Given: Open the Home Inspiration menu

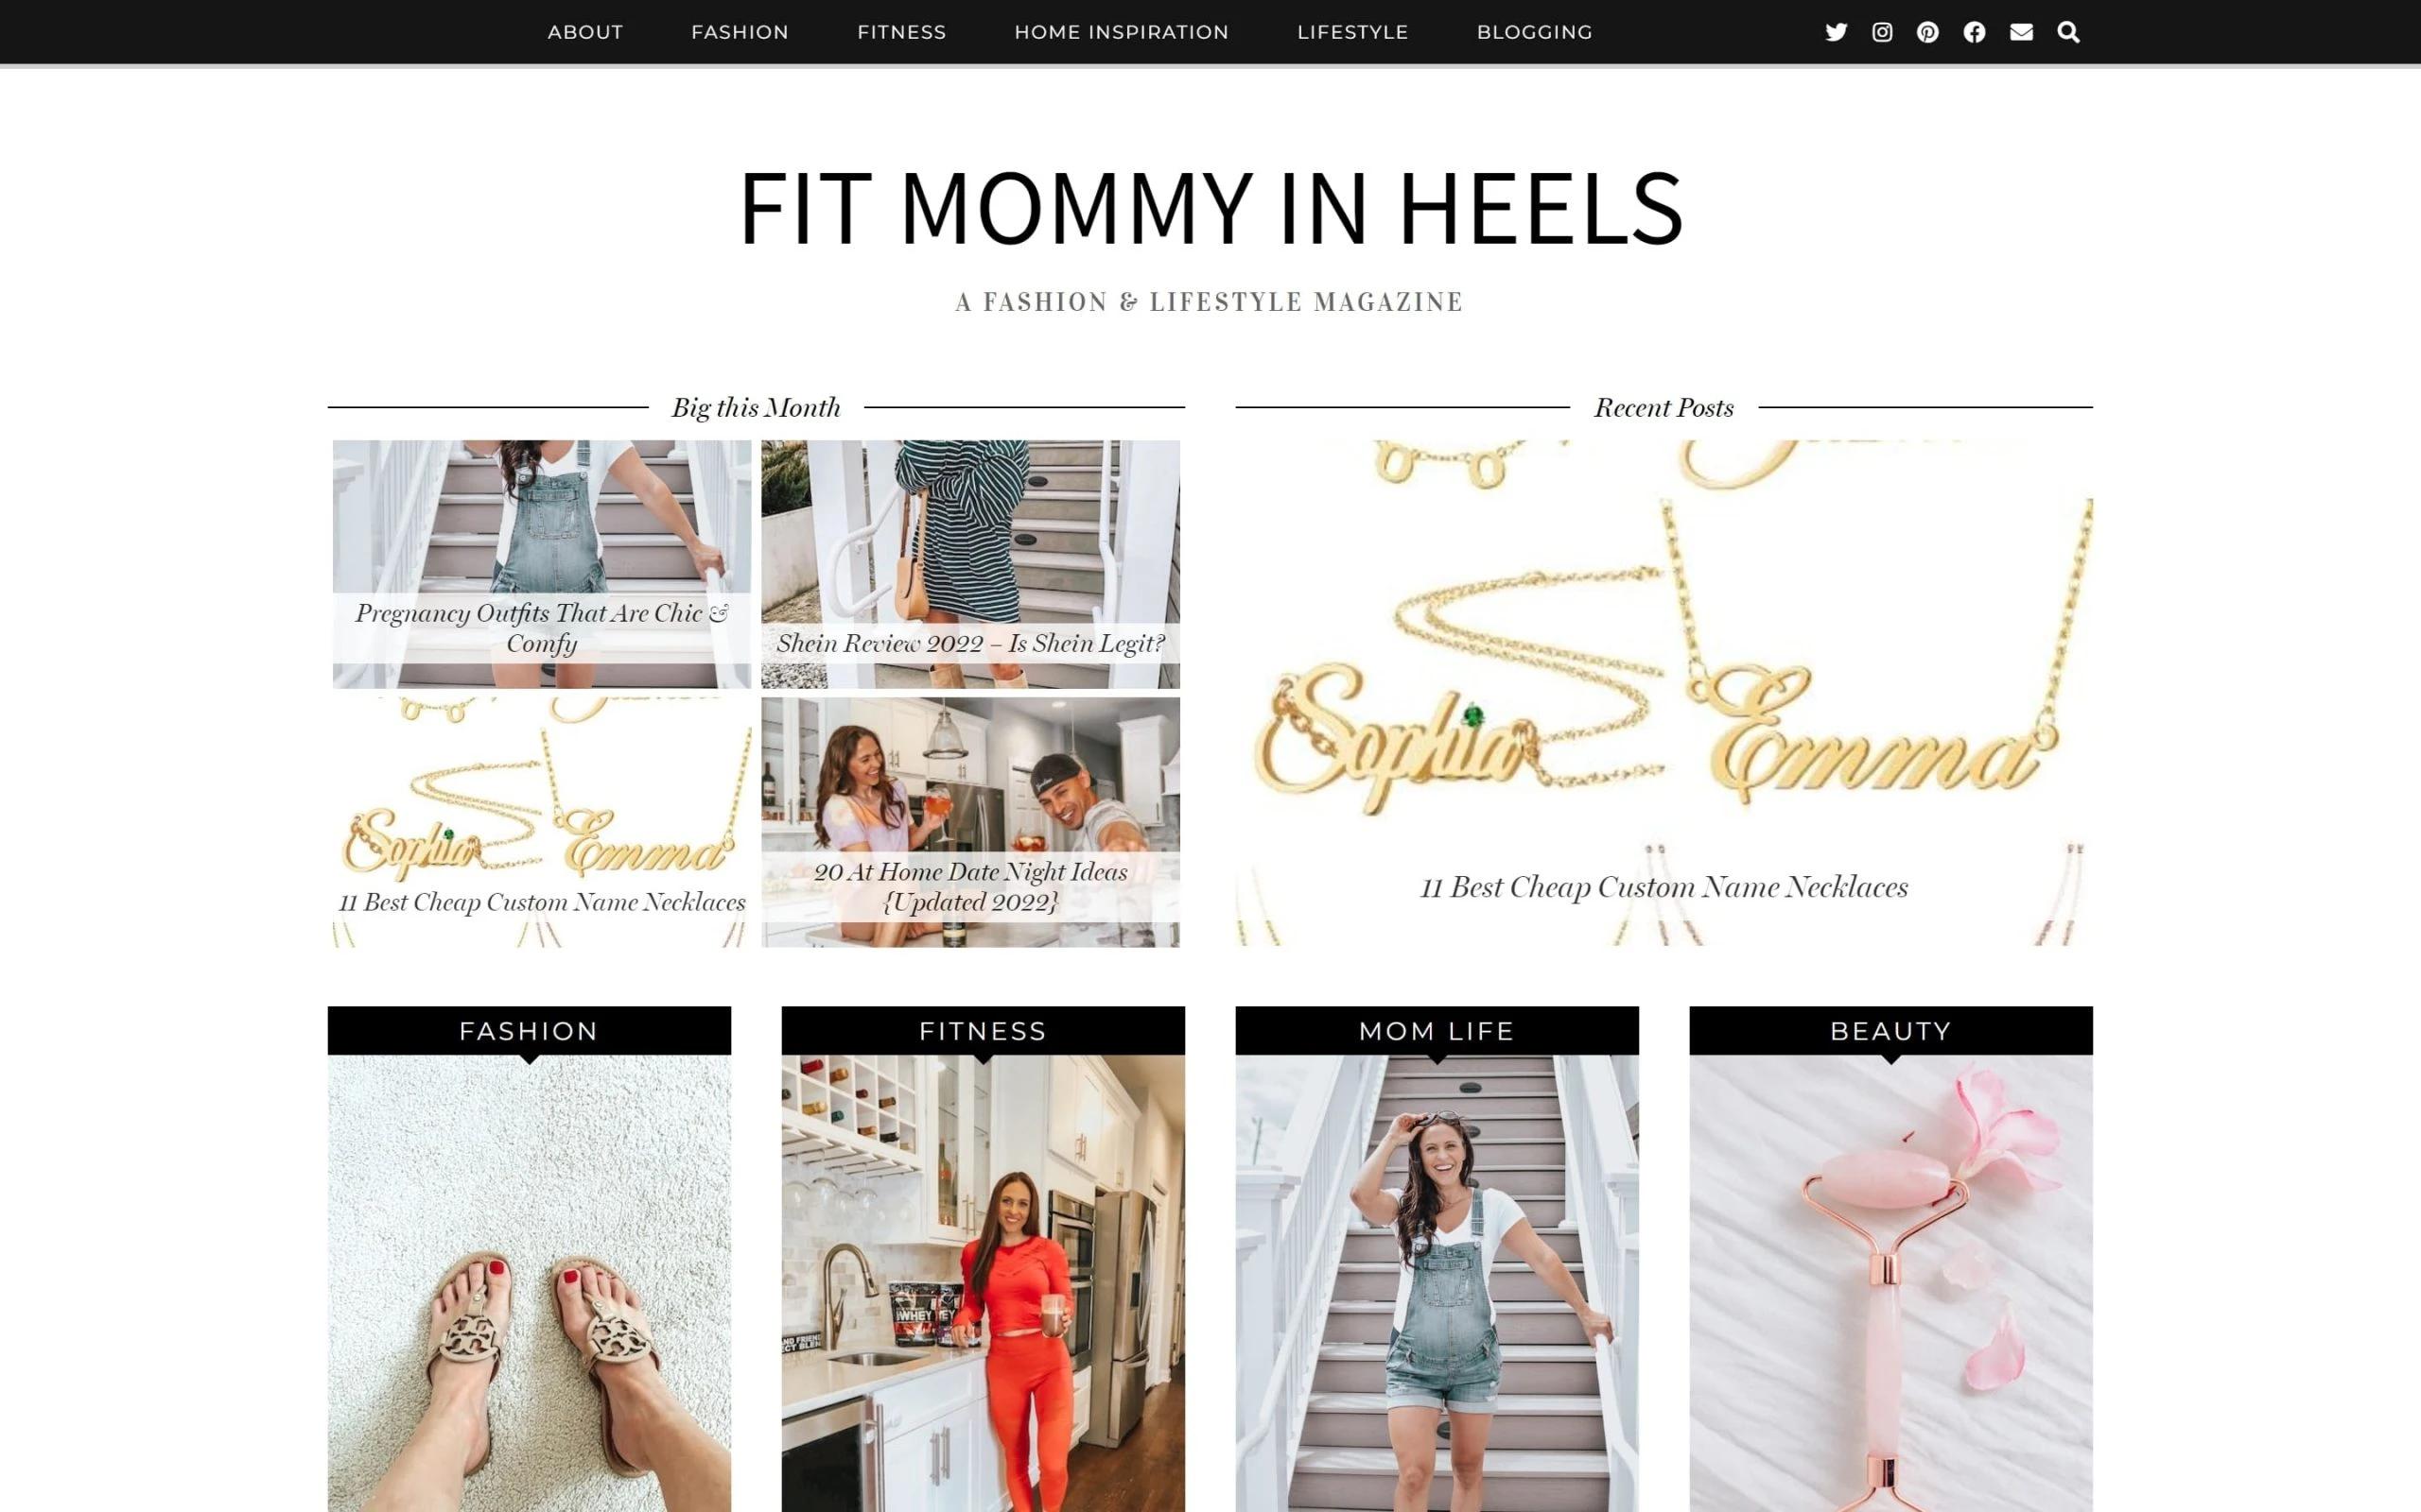Looking at the screenshot, I should (x=1122, y=32).
